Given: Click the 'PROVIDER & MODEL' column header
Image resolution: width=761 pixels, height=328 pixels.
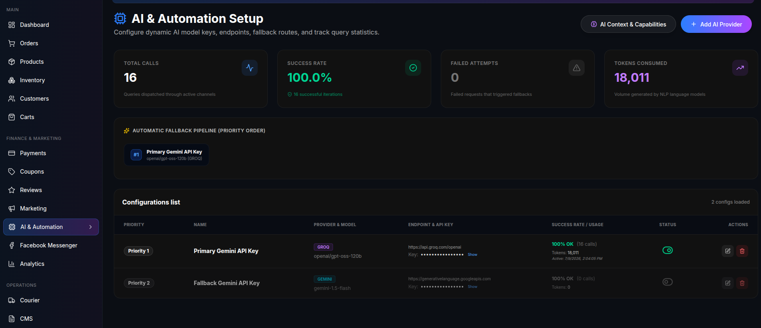Looking at the screenshot, I should 335,225.
